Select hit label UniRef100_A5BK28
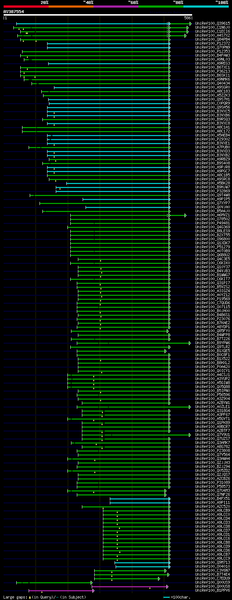 (212, 183)
